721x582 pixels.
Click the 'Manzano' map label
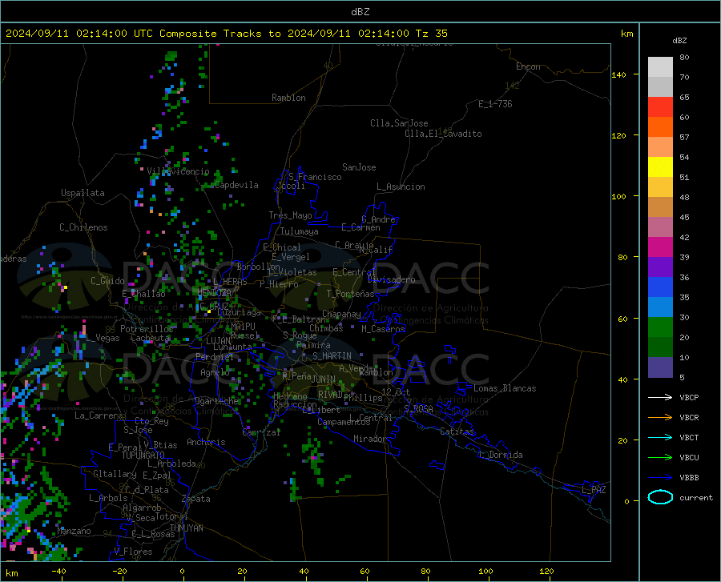(x=74, y=531)
